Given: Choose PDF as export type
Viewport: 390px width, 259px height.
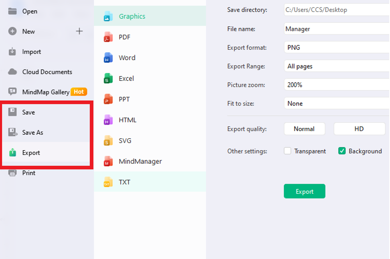Looking at the screenshot, I should (150, 37).
